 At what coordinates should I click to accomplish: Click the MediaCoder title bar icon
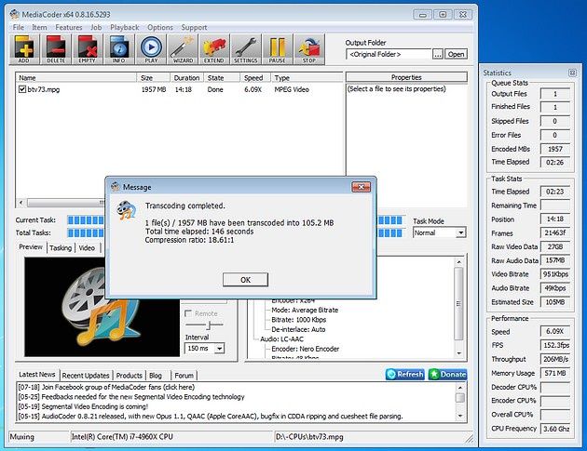coord(15,15)
